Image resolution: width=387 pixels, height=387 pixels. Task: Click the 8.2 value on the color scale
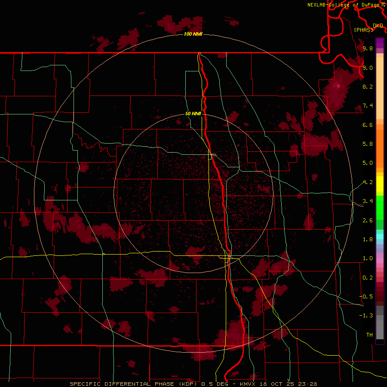coord(368,86)
